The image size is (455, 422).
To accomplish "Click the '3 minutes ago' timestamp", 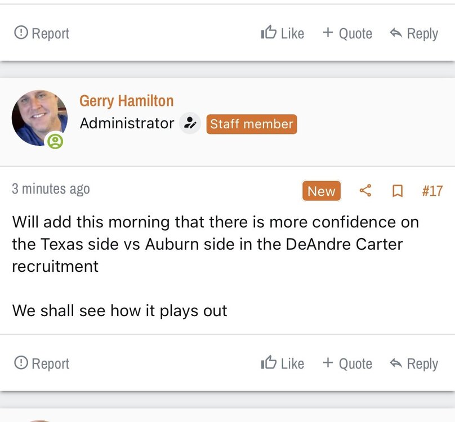I will click(x=51, y=189).
